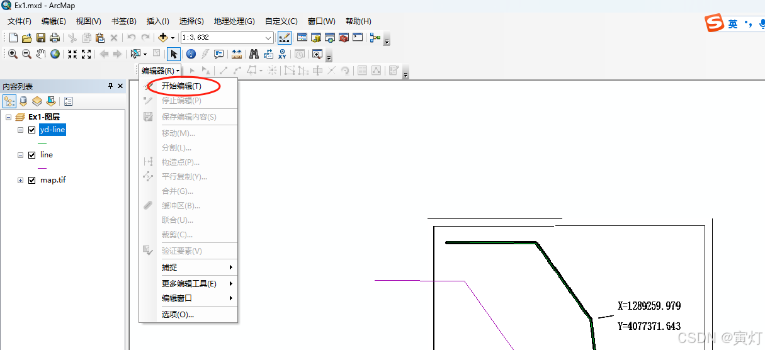Expand the map.tif layer
765x350 pixels.
(x=20, y=180)
